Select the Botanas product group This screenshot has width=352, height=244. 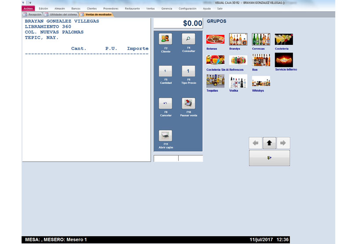215,40
